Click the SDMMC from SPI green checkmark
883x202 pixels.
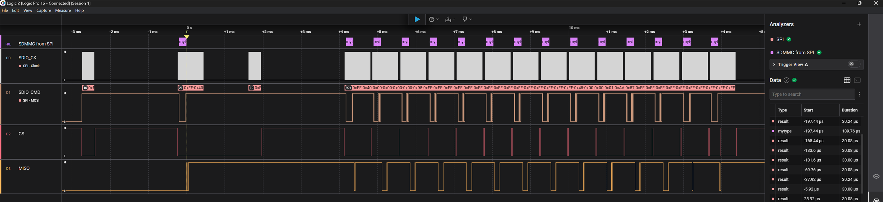(x=819, y=52)
